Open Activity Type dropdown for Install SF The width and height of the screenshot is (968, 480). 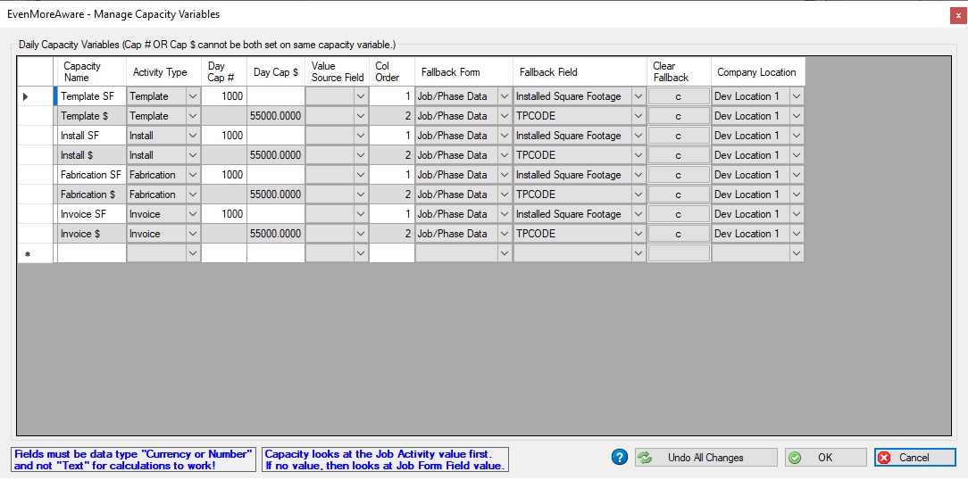coord(193,136)
